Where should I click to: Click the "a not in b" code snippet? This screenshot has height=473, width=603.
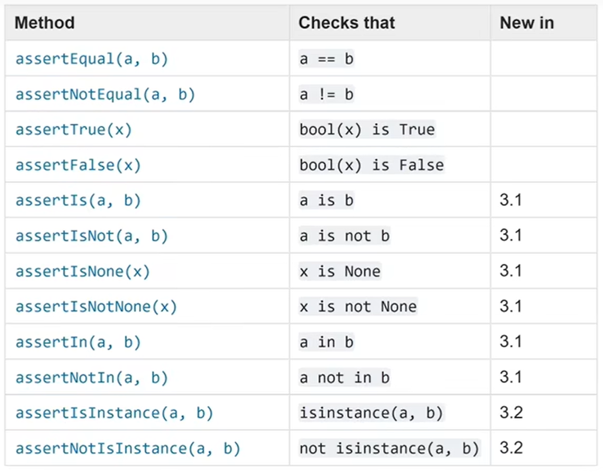point(345,377)
